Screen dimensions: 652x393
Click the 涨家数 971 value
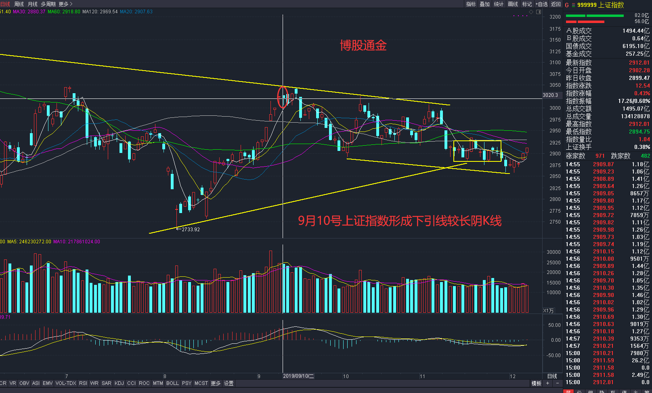click(x=600, y=156)
